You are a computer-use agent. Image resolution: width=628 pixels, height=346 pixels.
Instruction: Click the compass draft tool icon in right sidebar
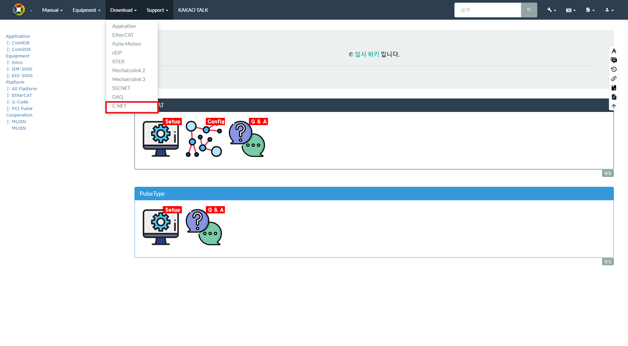tap(614, 51)
